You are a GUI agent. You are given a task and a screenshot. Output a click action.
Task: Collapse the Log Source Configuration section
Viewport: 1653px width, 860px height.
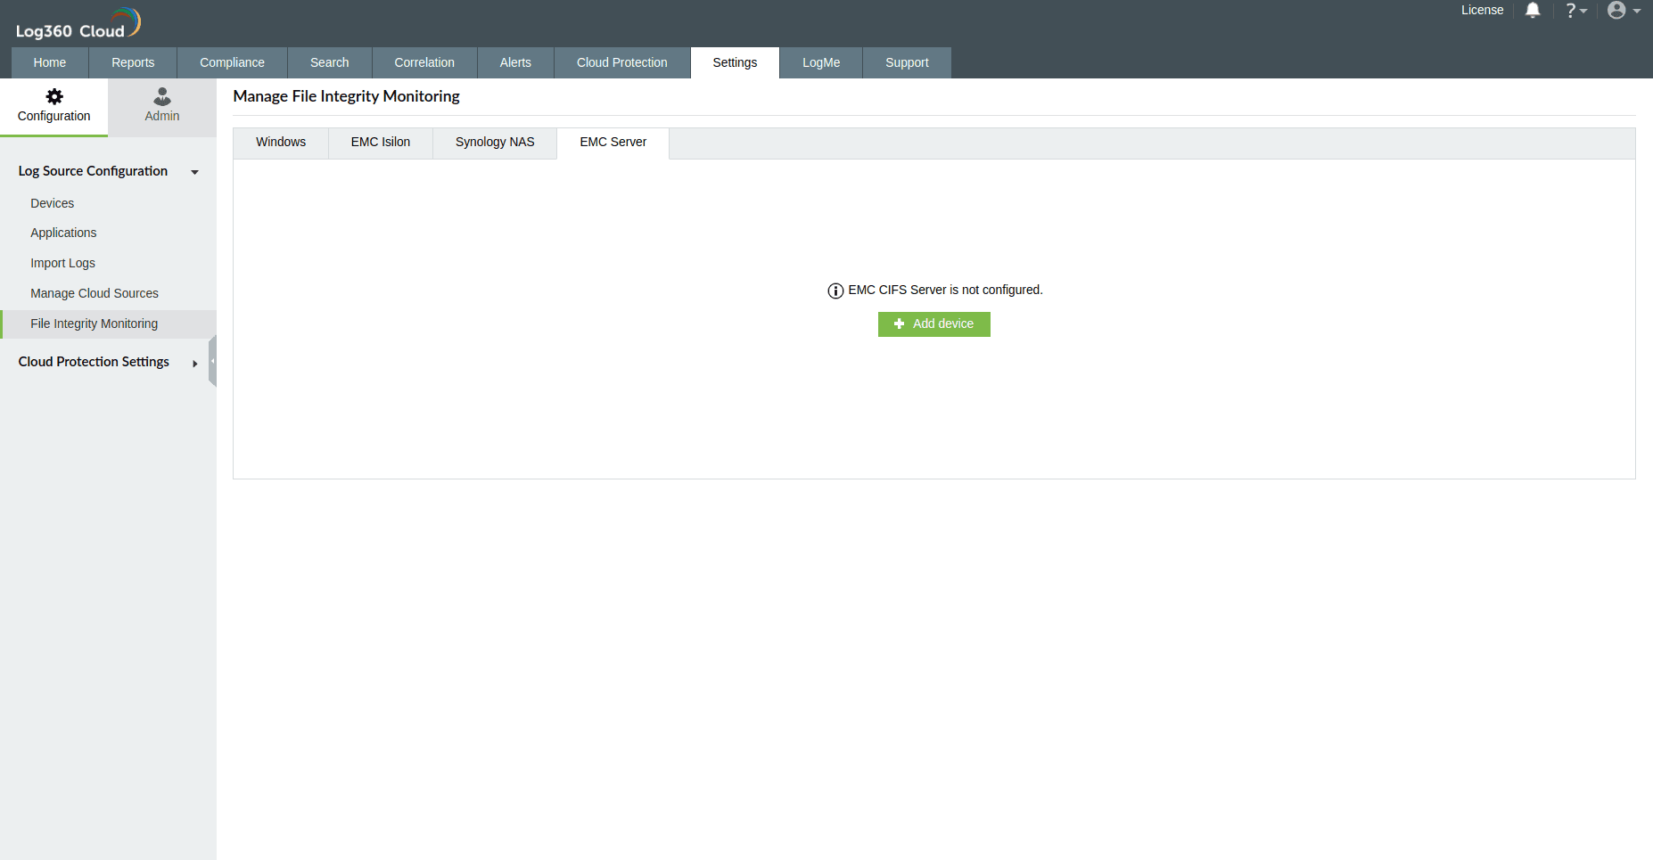[x=194, y=172]
